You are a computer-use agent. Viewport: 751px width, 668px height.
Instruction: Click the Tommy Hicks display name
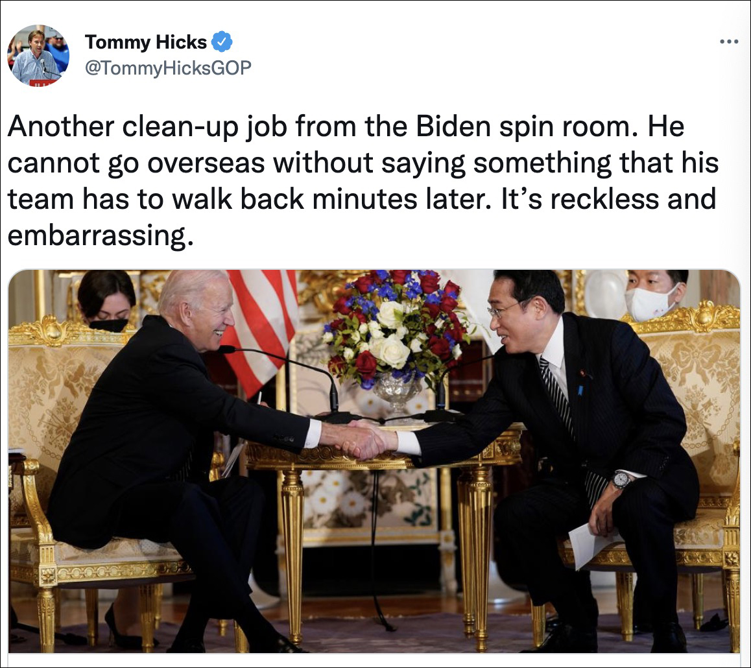point(146,42)
